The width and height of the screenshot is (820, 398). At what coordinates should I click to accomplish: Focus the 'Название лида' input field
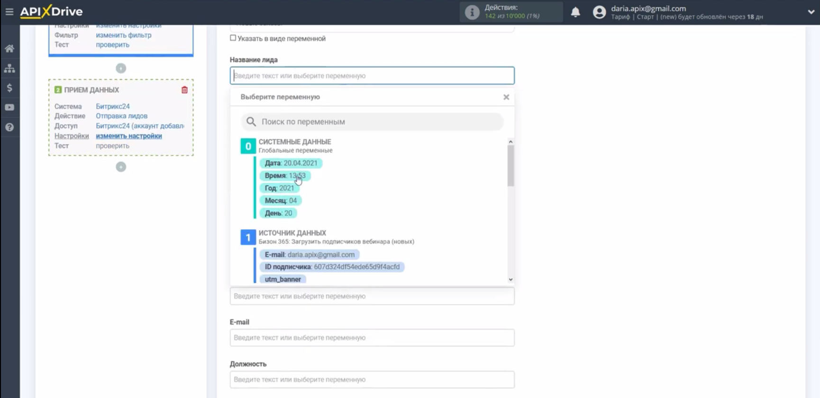click(x=372, y=76)
